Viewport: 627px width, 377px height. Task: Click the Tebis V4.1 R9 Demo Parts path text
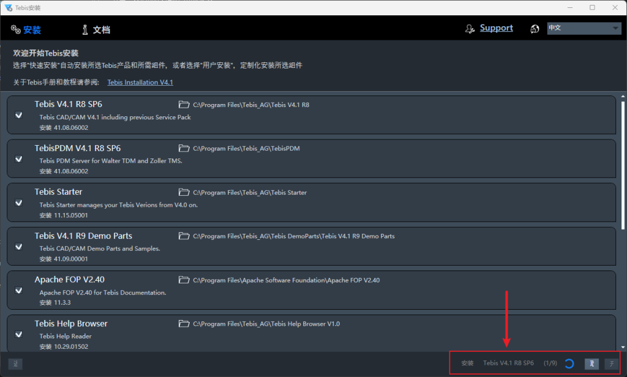coord(294,236)
